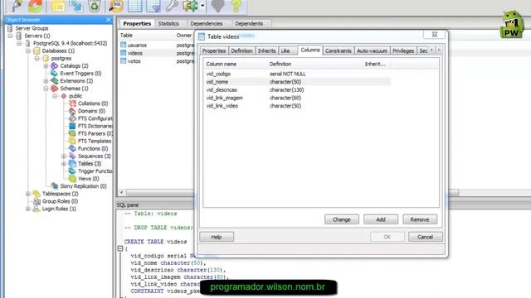Screen dimensions: 531x298
Task: Click the FTS Parsers icon
Action: 72,133
